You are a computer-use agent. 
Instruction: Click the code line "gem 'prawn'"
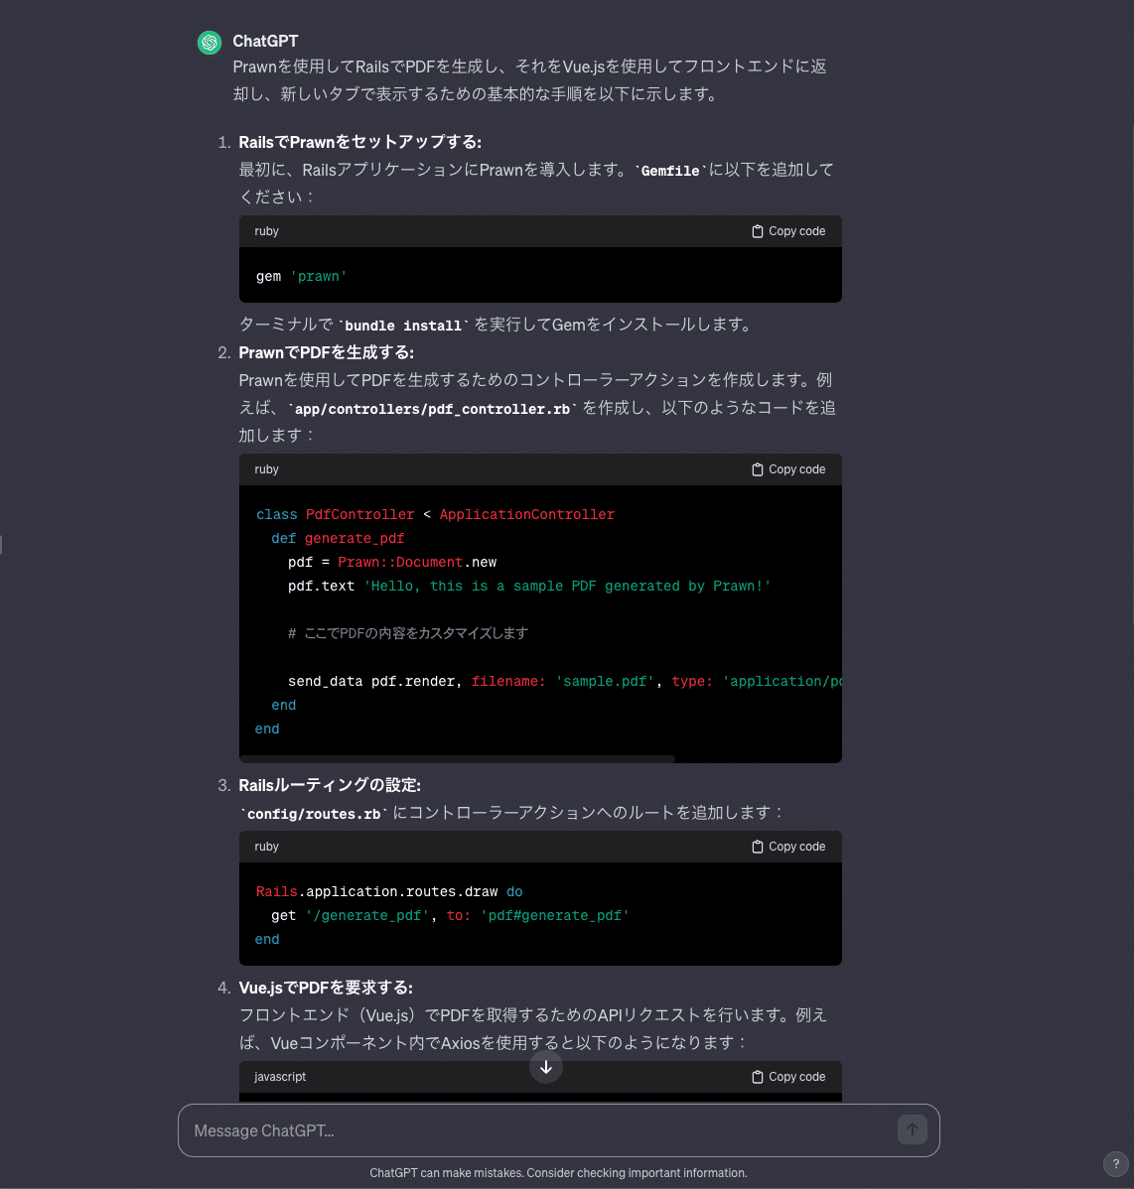pos(301,277)
